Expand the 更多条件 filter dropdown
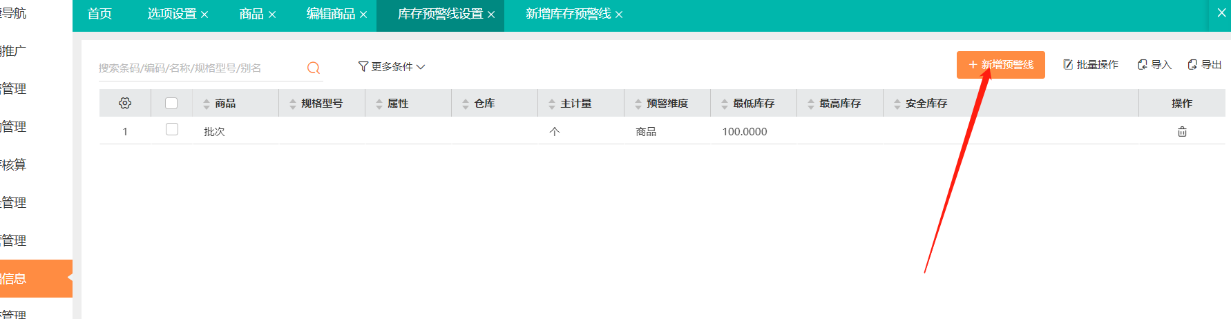 [x=392, y=67]
